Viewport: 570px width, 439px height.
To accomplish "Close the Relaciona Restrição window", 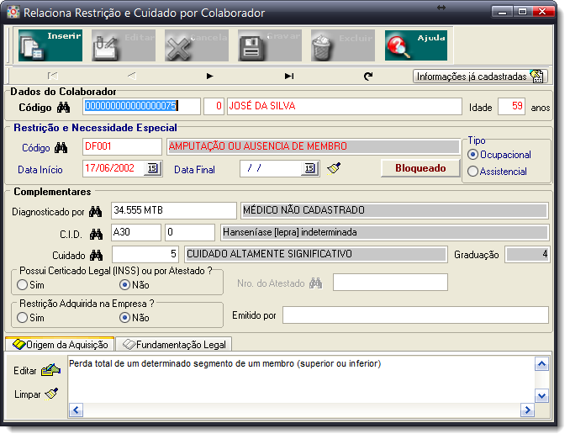I will point(543,12).
